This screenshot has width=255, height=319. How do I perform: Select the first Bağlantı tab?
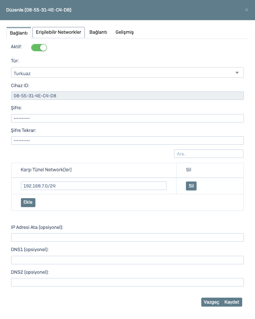click(19, 33)
